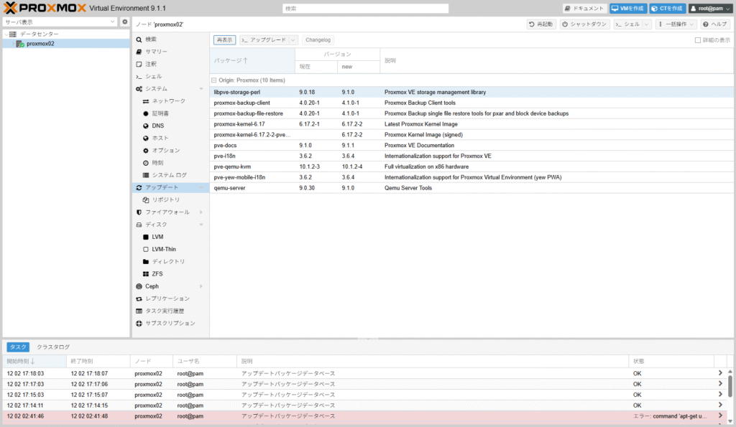The width and height of the screenshot is (736, 427).
Task: Open the シェル console in sidebar
Action: click(153, 76)
